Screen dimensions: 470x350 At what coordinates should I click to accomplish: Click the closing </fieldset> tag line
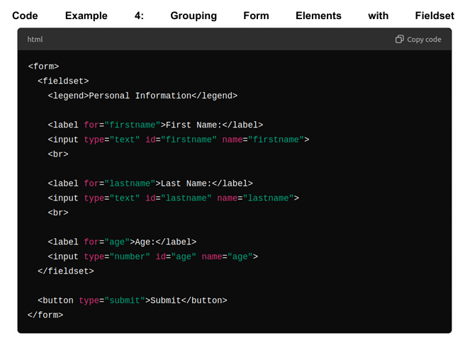66,271
